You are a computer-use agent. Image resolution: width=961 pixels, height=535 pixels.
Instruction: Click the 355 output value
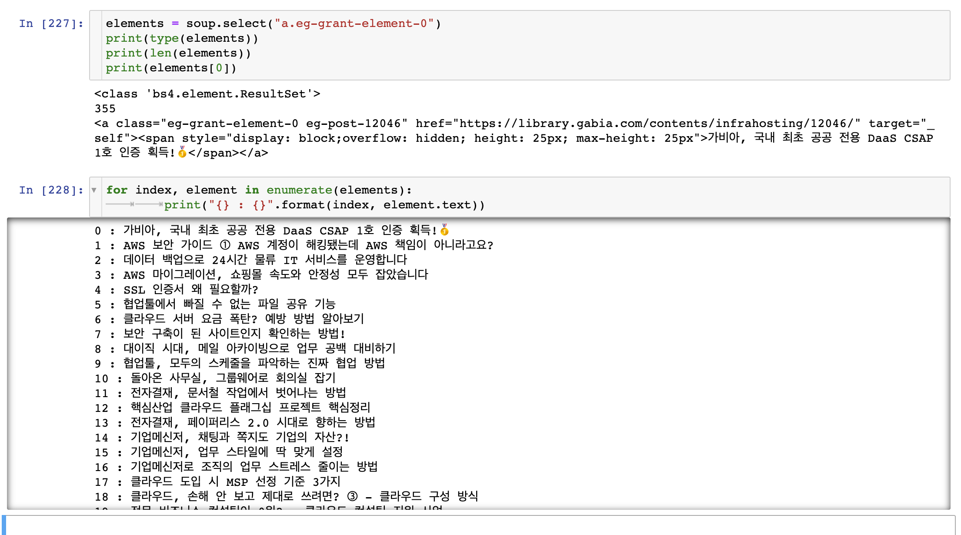105,109
